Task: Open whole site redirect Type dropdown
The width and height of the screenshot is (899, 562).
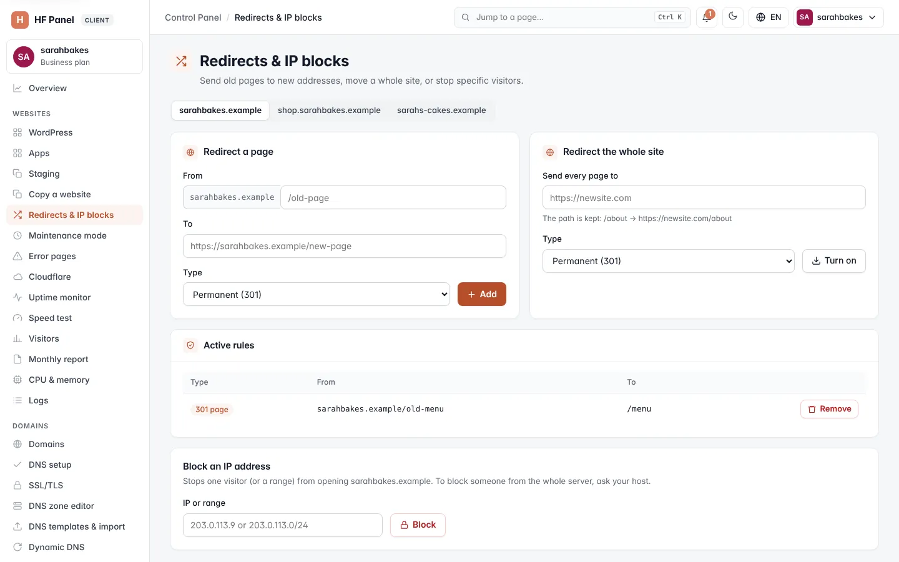Action: tap(669, 261)
